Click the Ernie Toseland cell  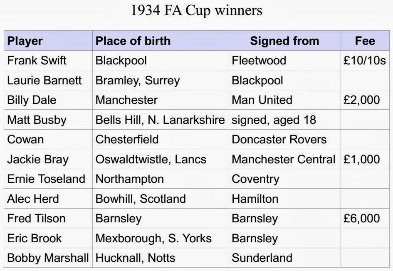click(x=46, y=179)
